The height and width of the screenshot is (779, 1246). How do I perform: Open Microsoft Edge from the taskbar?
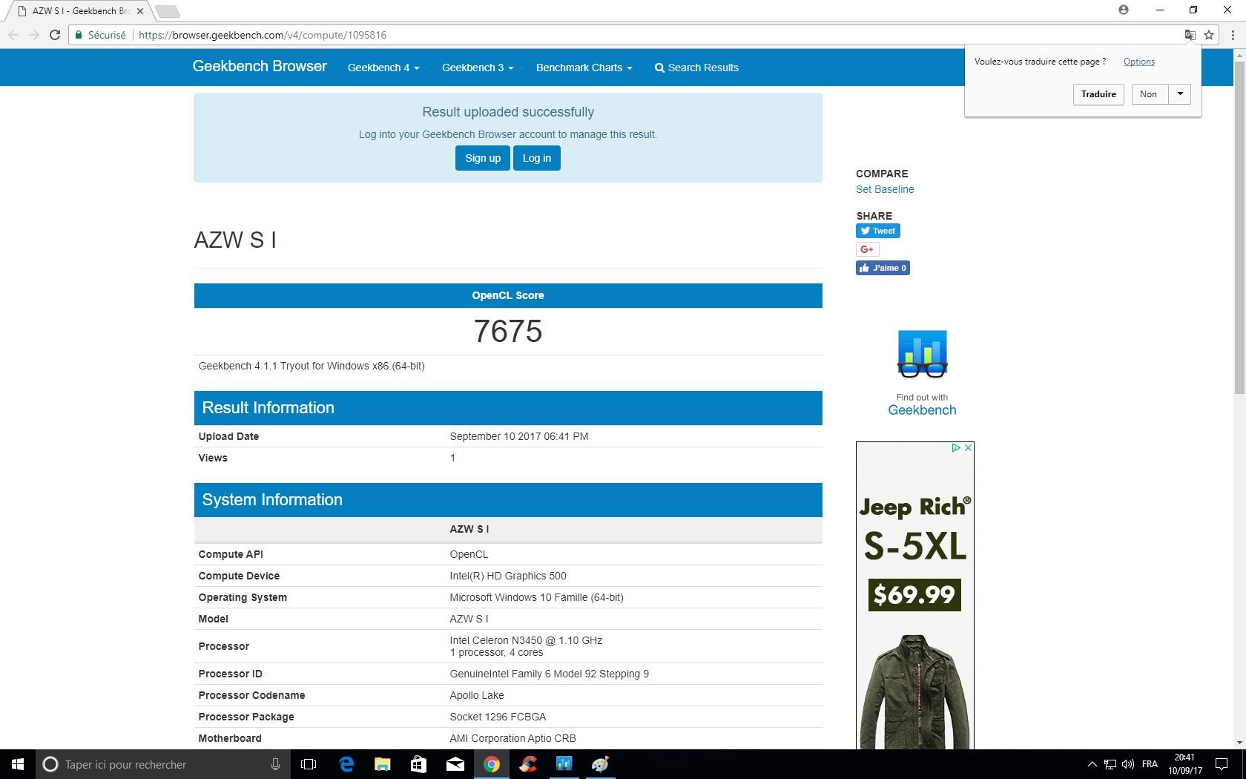pos(346,764)
